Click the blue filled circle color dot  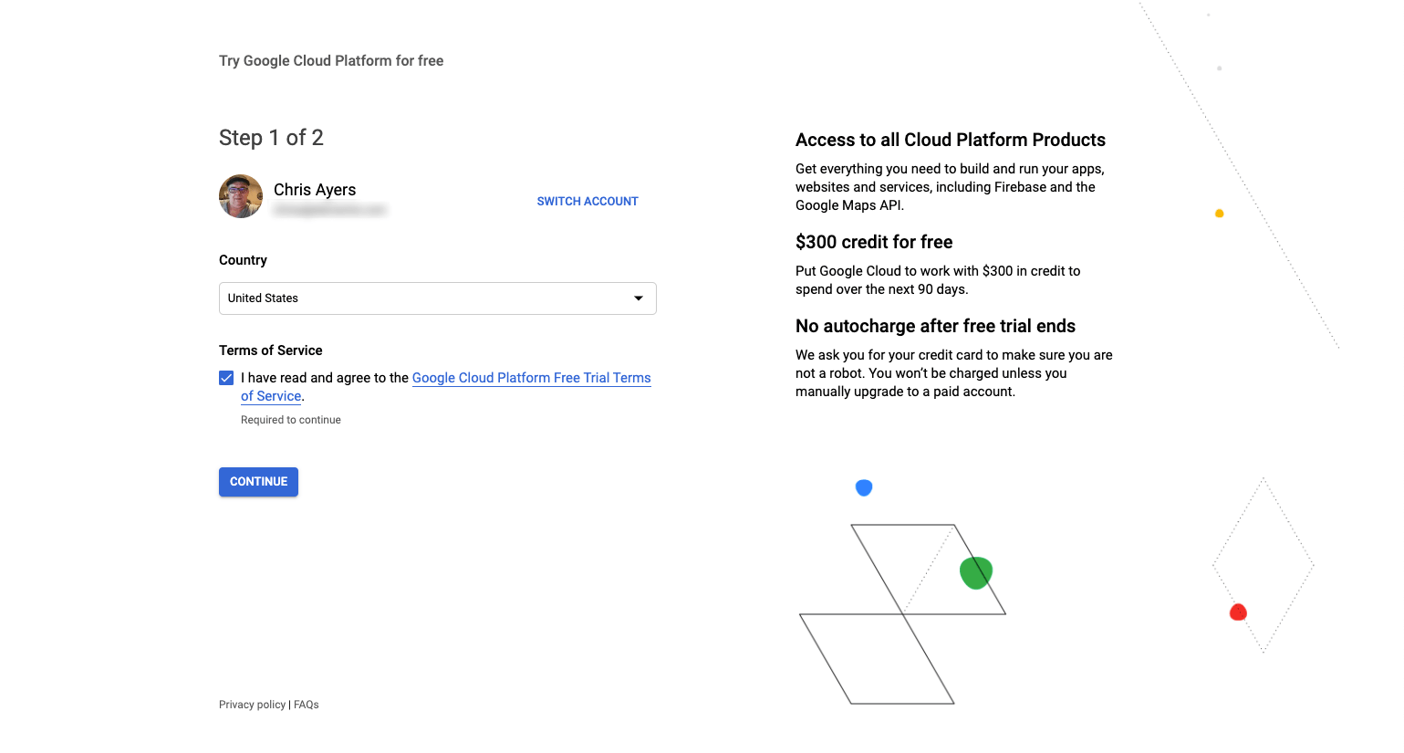864,487
